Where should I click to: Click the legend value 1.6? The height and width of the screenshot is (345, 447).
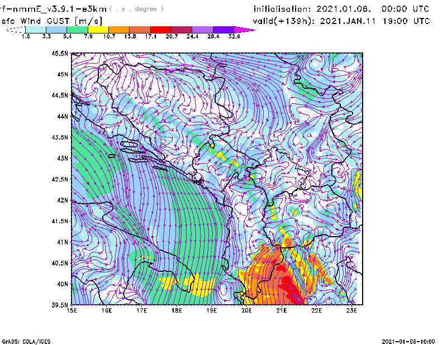coord(26,36)
